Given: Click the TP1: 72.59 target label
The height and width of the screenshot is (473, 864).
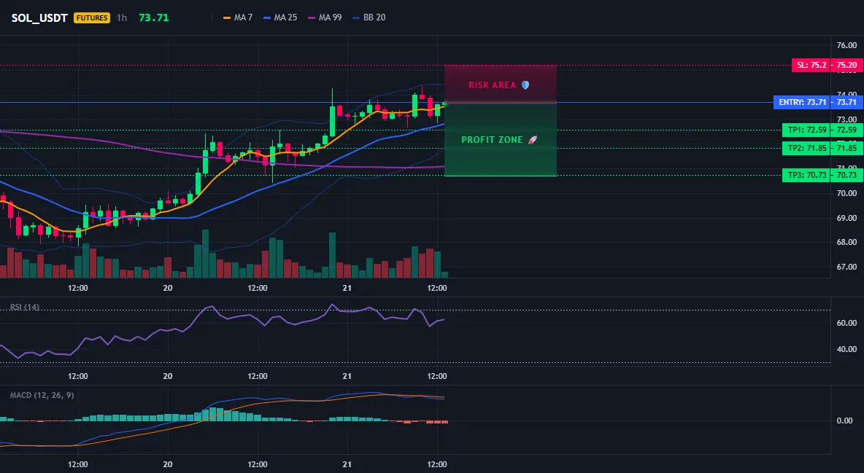Looking at the screenshot, I should pos(806,130).
